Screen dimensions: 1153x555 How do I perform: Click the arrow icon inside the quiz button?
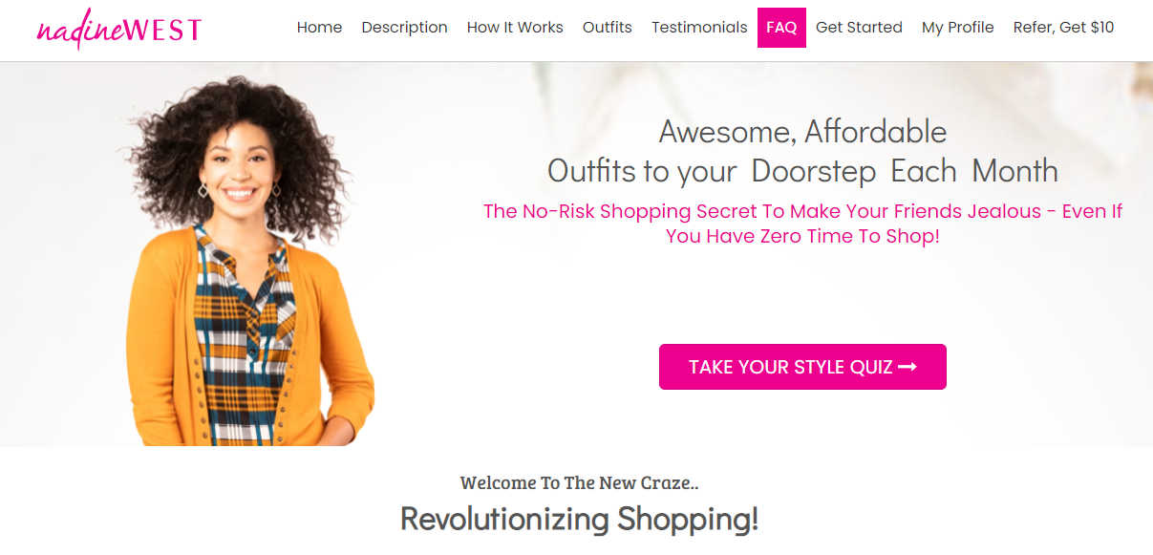pos(907,367)
